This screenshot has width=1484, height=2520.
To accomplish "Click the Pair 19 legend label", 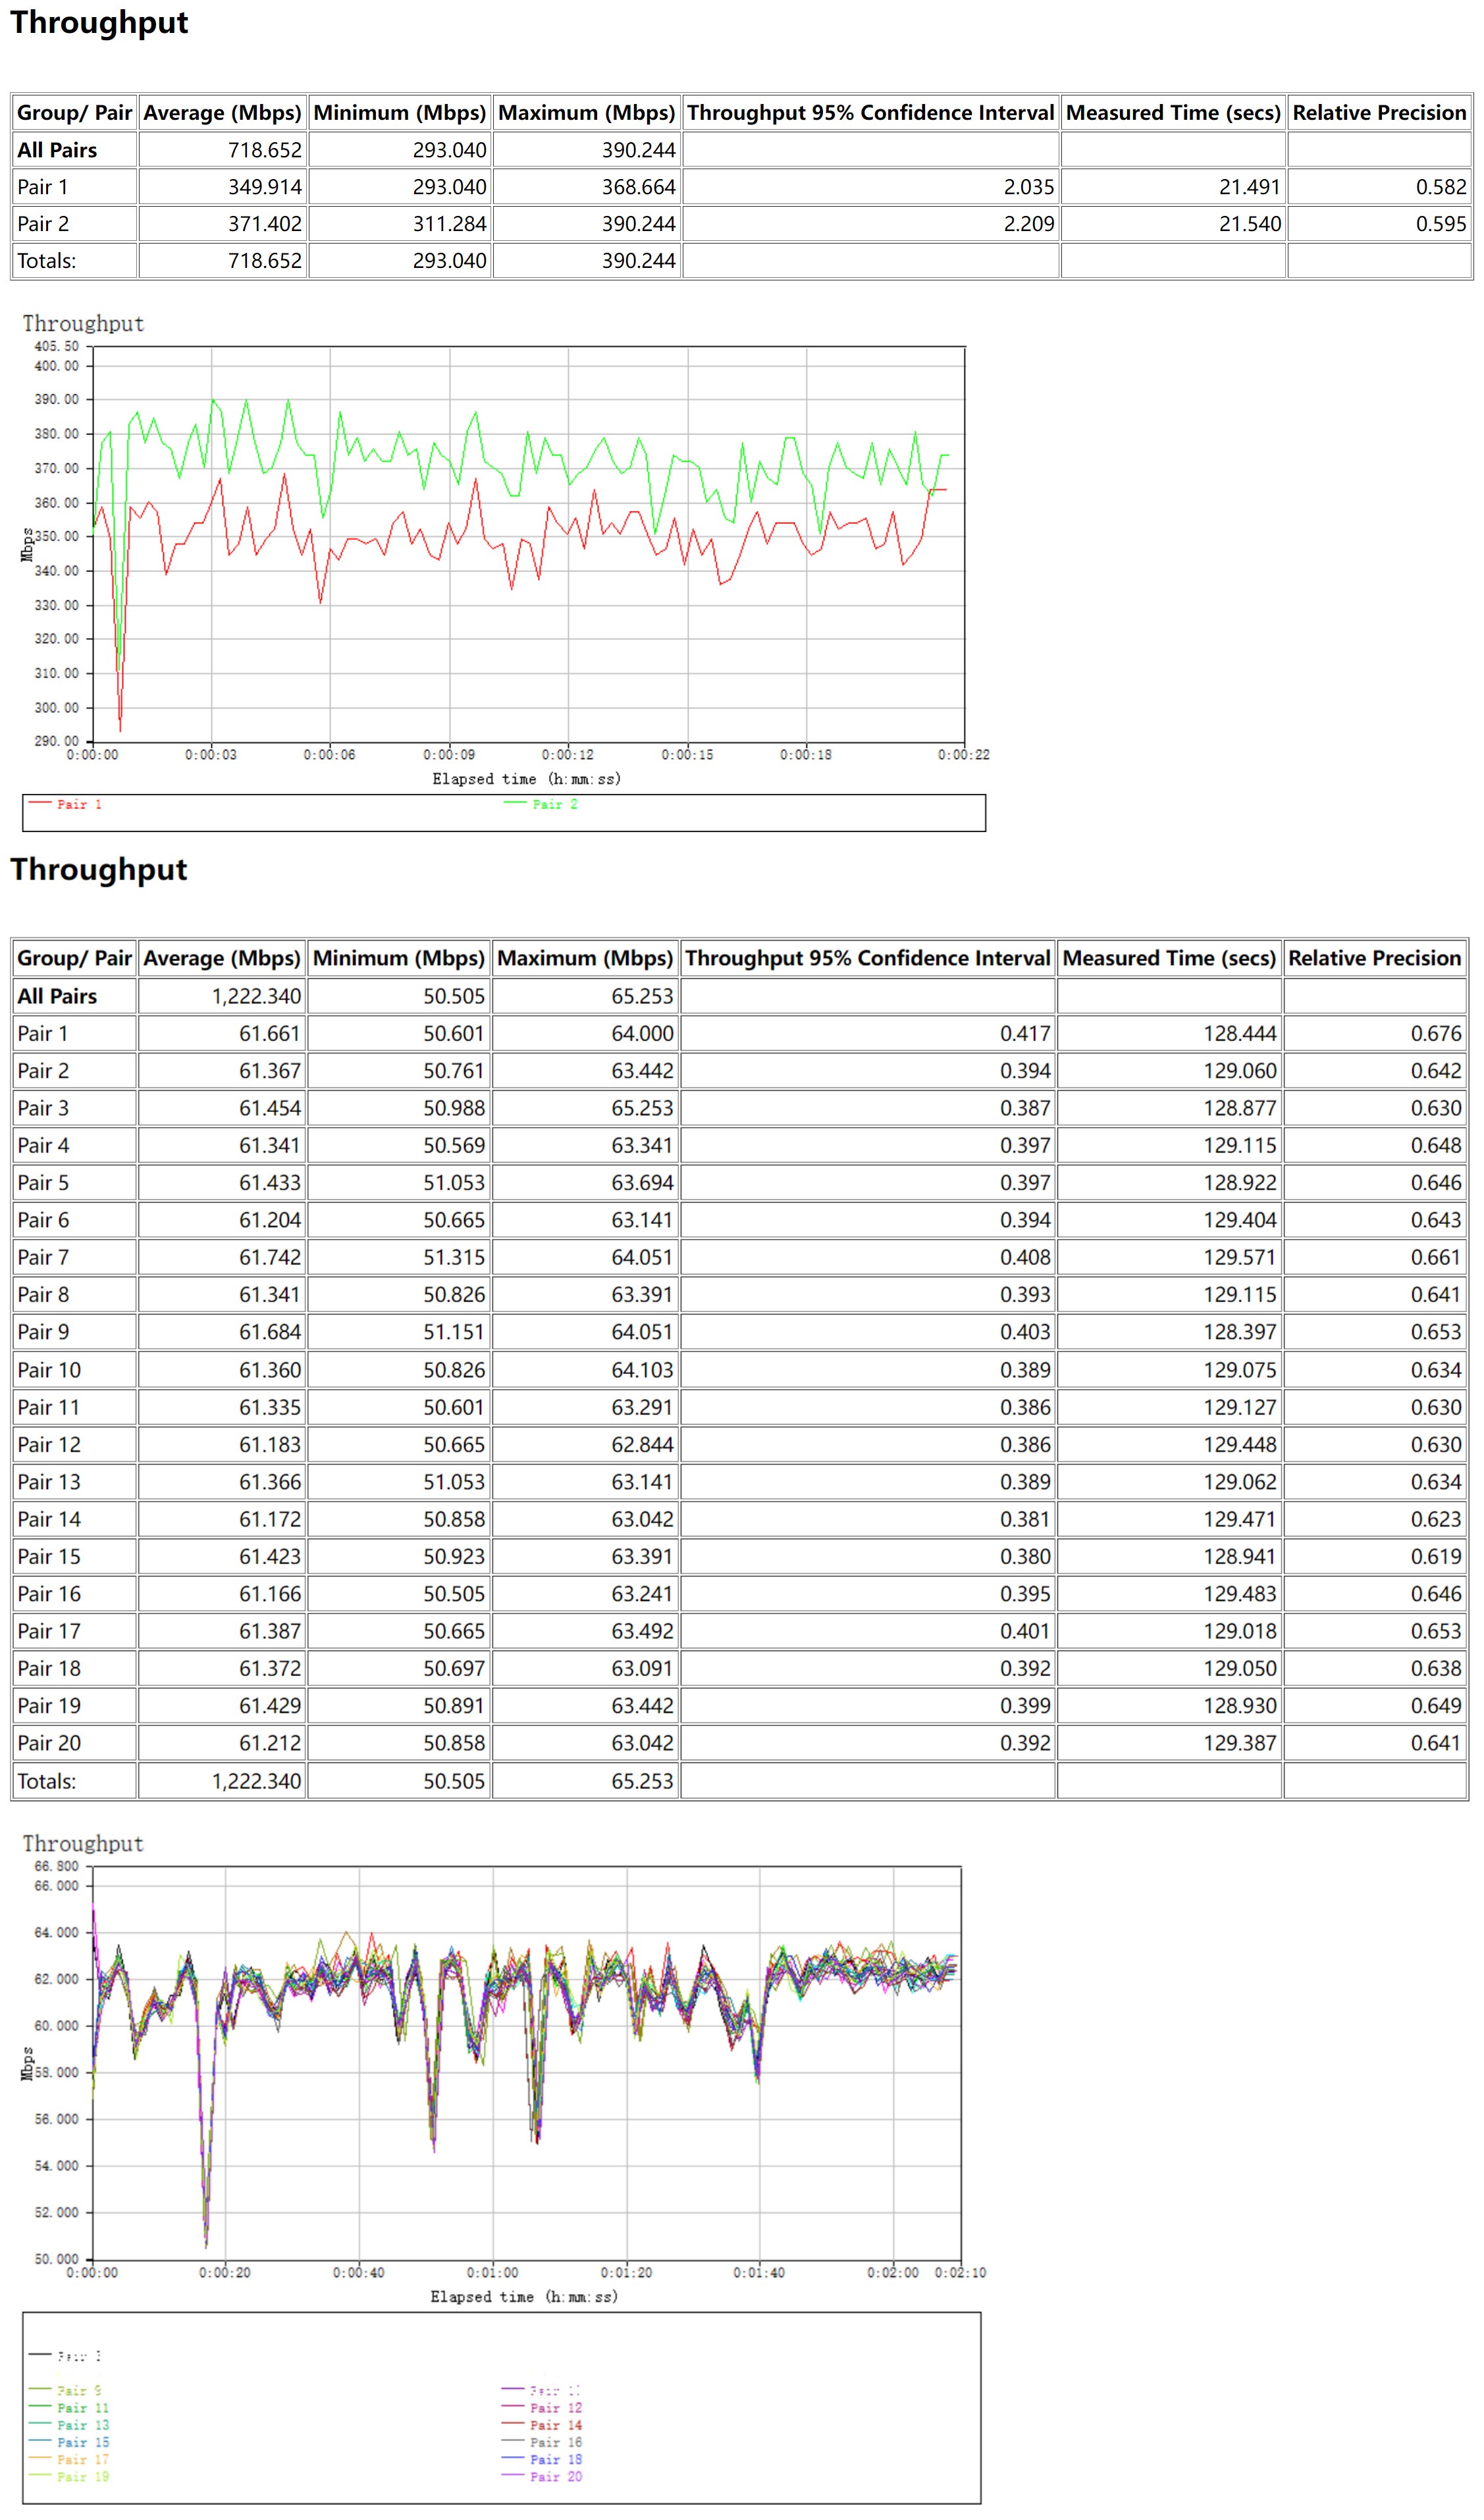I will [83, 2476].
